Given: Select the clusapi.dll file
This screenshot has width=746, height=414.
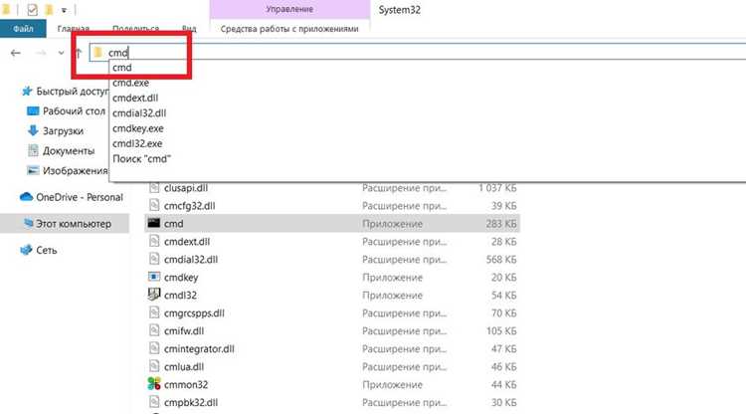Looking at the screenshot, I should pos(186,188).
